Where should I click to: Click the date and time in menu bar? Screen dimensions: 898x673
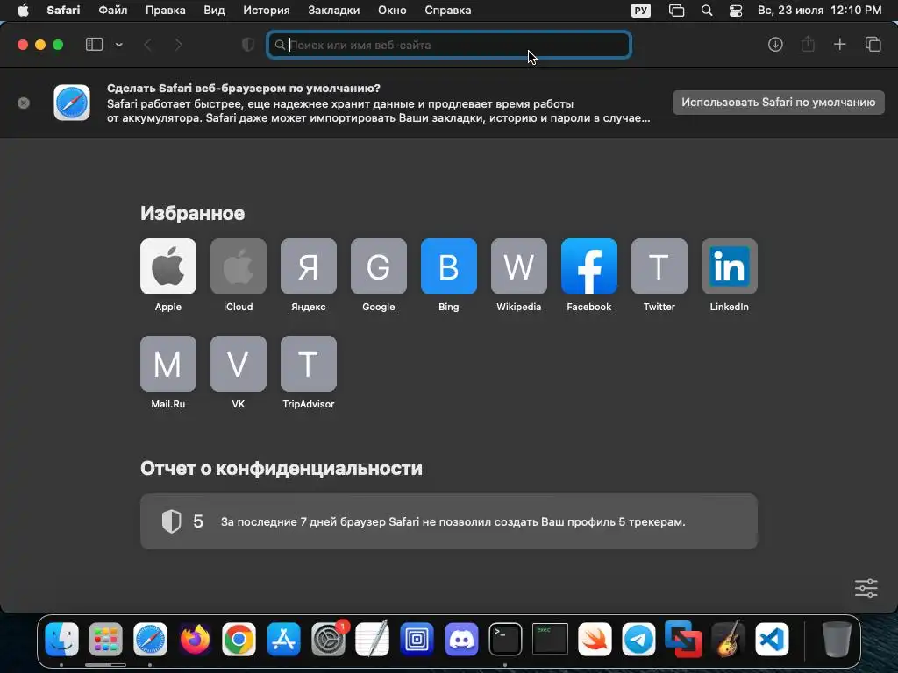tap(820, 11)
